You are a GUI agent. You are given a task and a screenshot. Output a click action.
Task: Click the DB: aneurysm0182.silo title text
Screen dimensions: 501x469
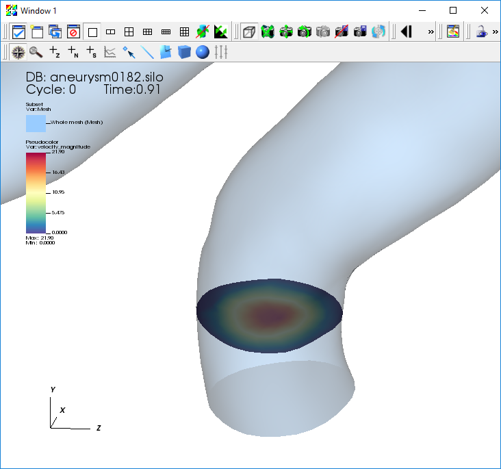[94, 77]
